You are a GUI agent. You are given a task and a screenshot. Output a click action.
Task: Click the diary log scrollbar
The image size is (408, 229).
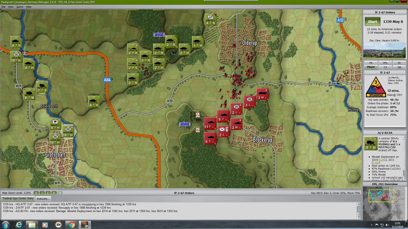coord(359,211)
